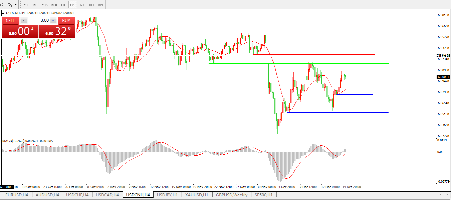This screenshot has width=451, height=200.
Task: Collapse the one-click trading panel triangle
Action: pyautogui.click(x=4, y=13)
